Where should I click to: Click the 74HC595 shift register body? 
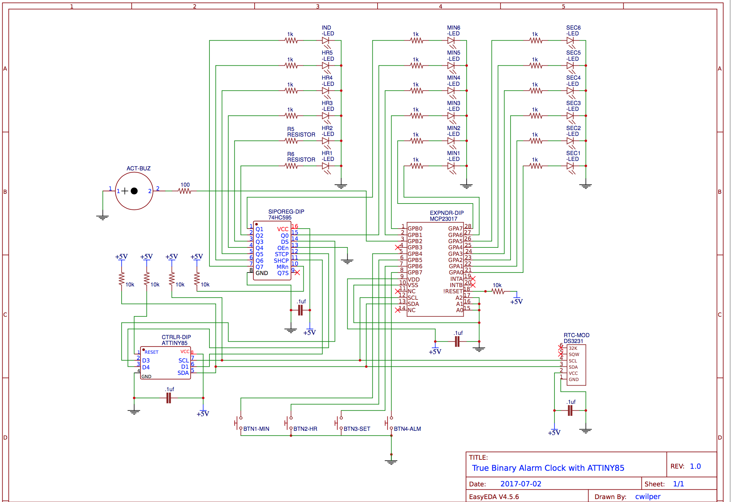click(272, 250)
